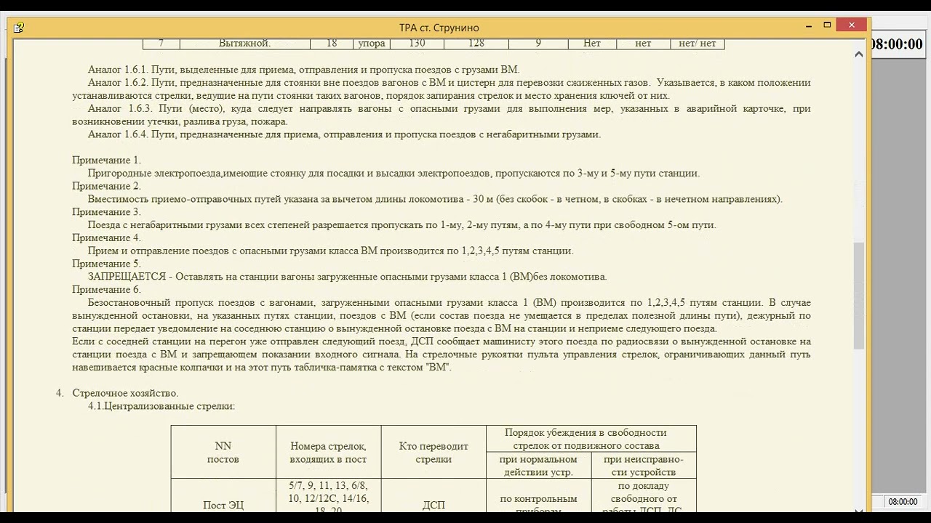Click the paragraph starting Аналог 1.6.4.
931x523 pixels.
point(345,134)
